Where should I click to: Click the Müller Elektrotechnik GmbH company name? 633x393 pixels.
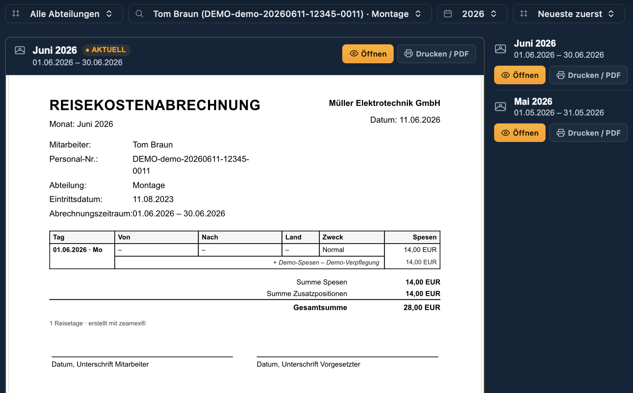(x=385, y=103)
